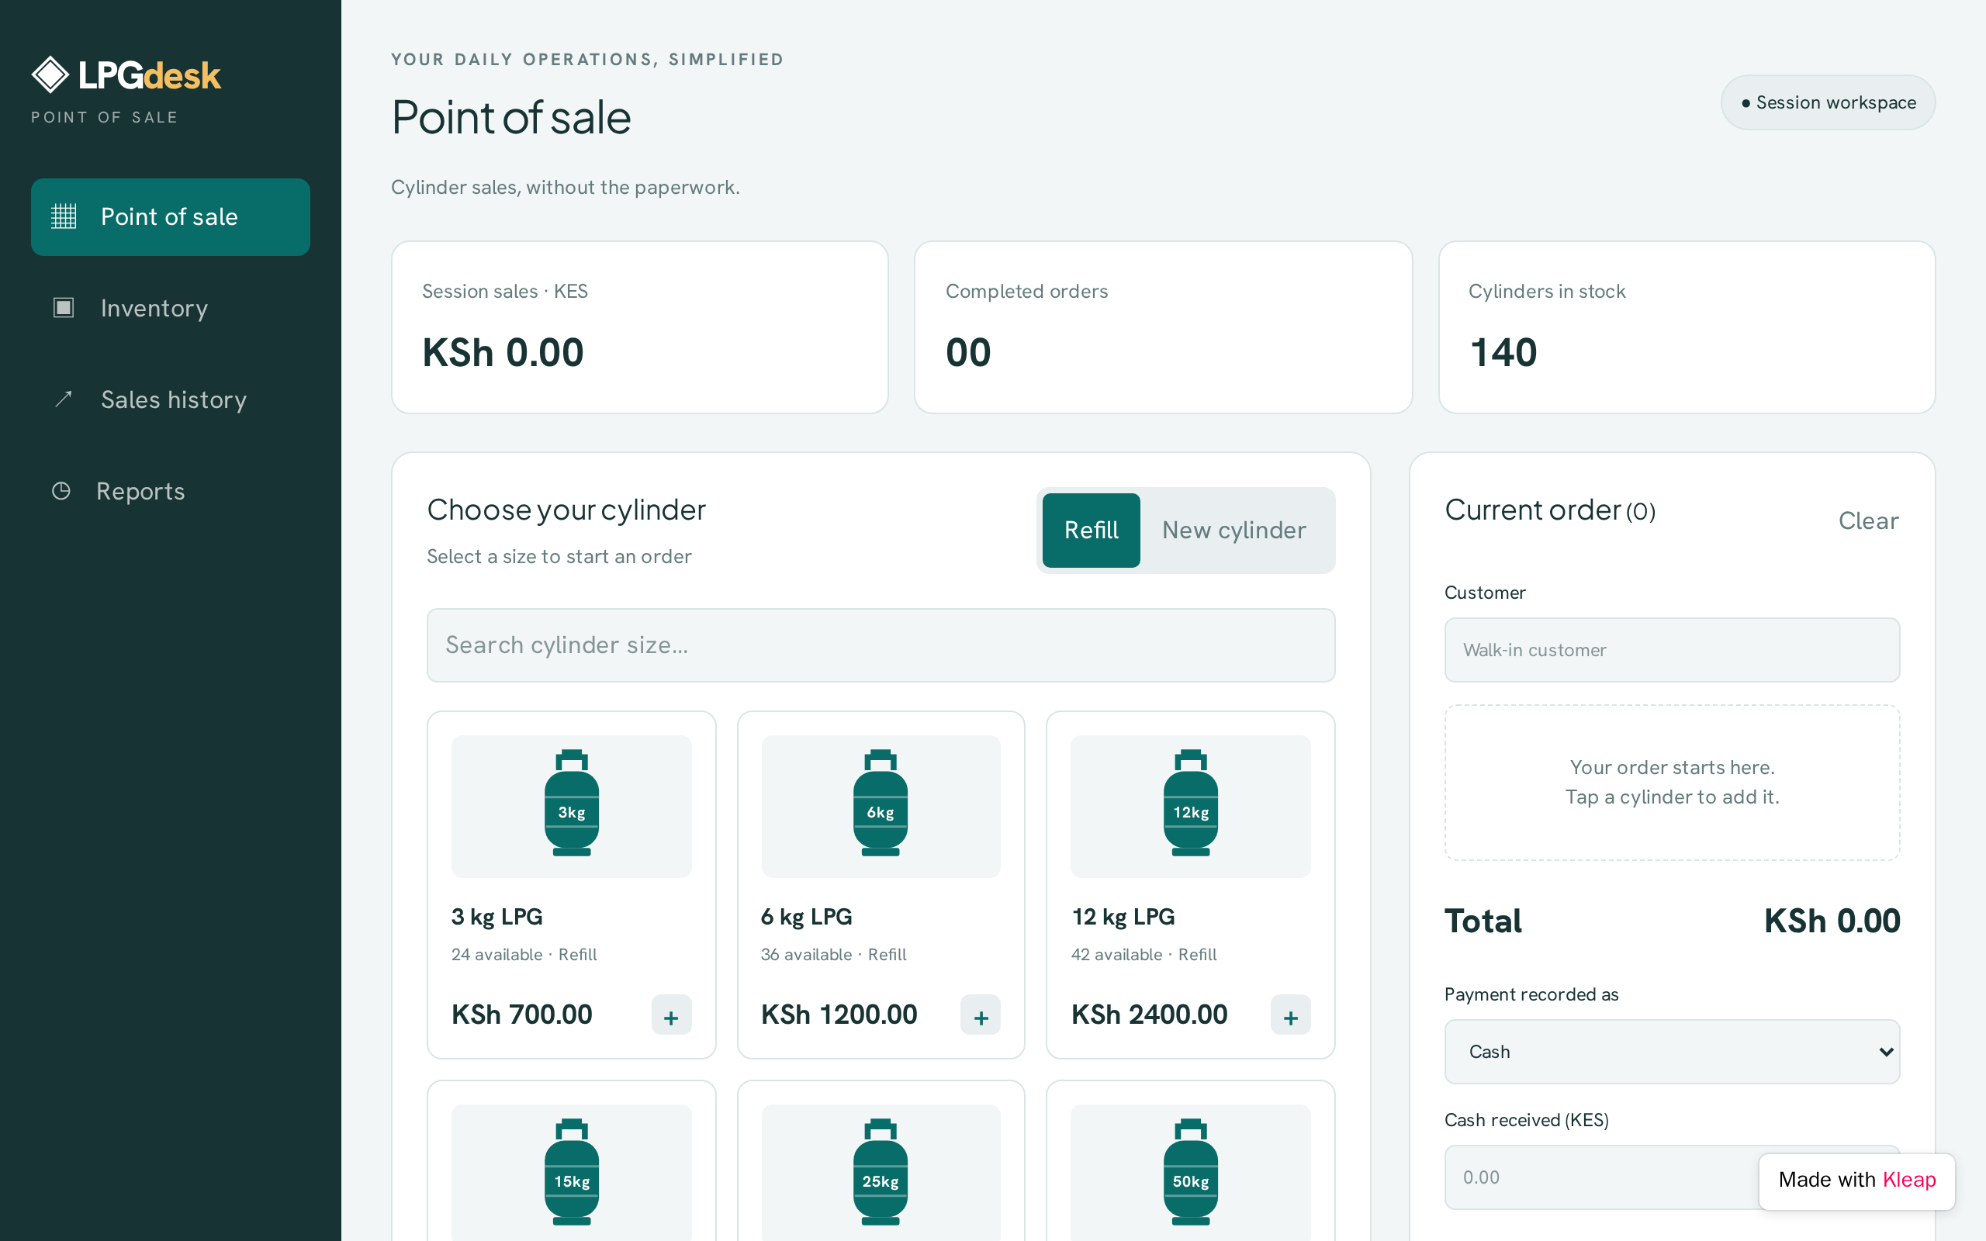The width and height of the screenshot is (1986, 1241).
Task: Click the Sales history arrow icon
Action: pos(63,399)
